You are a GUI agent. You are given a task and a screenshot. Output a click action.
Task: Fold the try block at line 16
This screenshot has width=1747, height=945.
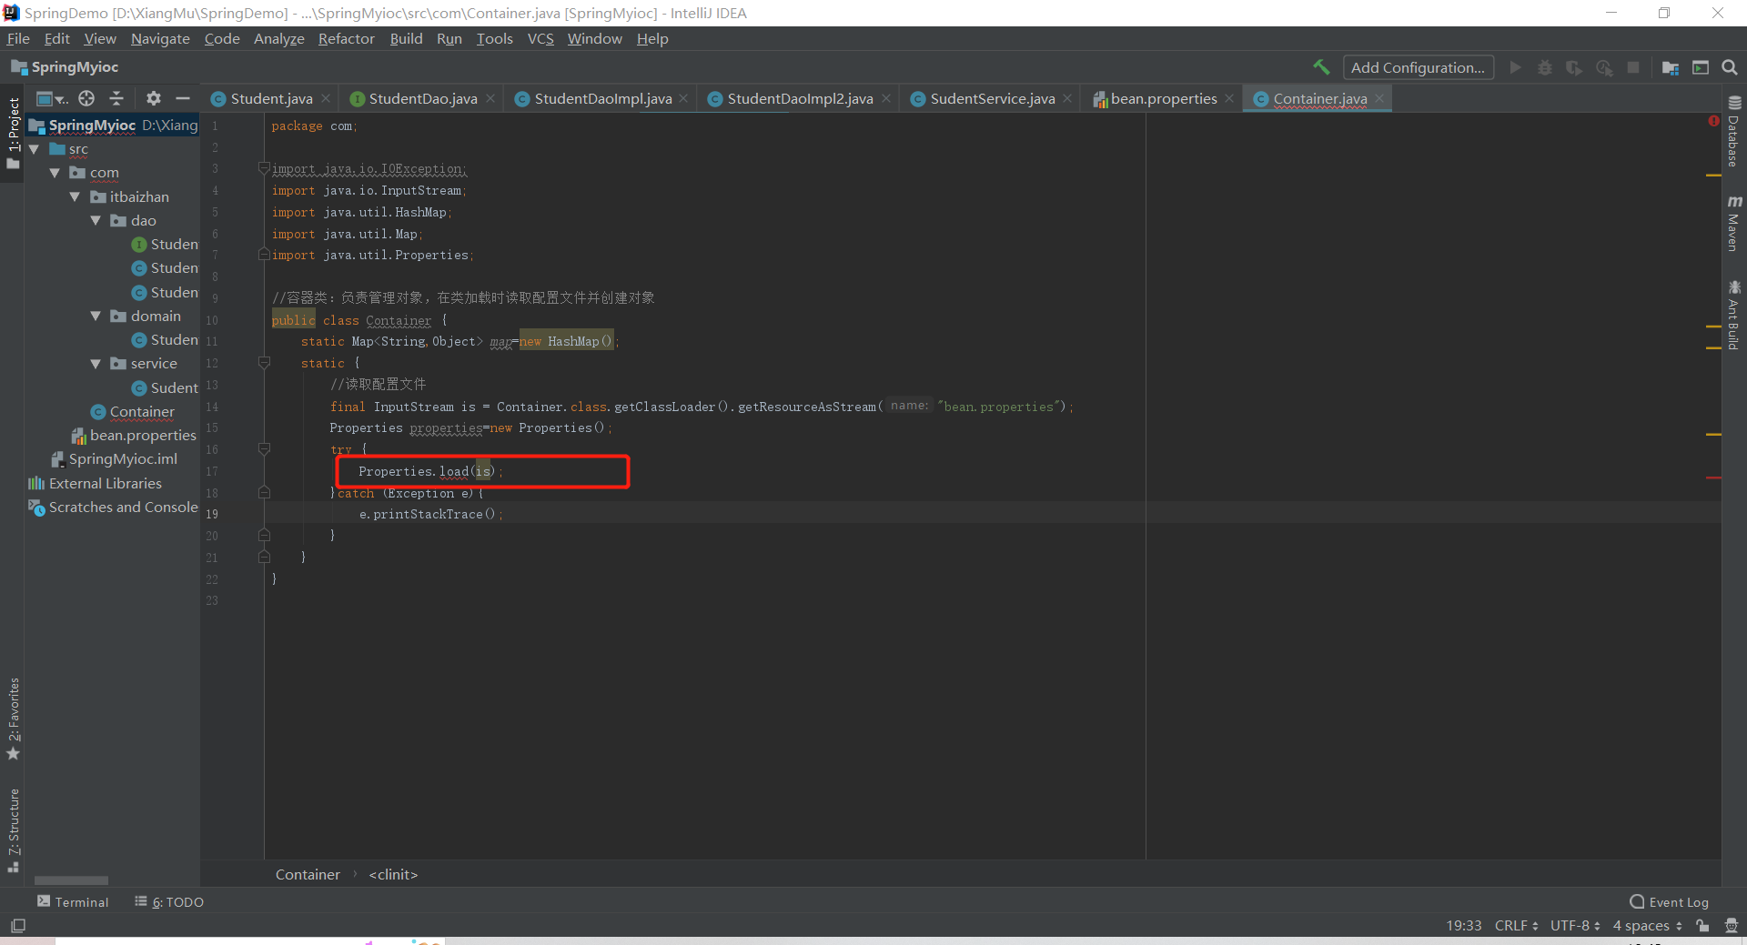pyautogui.click(x=264, y=448)
